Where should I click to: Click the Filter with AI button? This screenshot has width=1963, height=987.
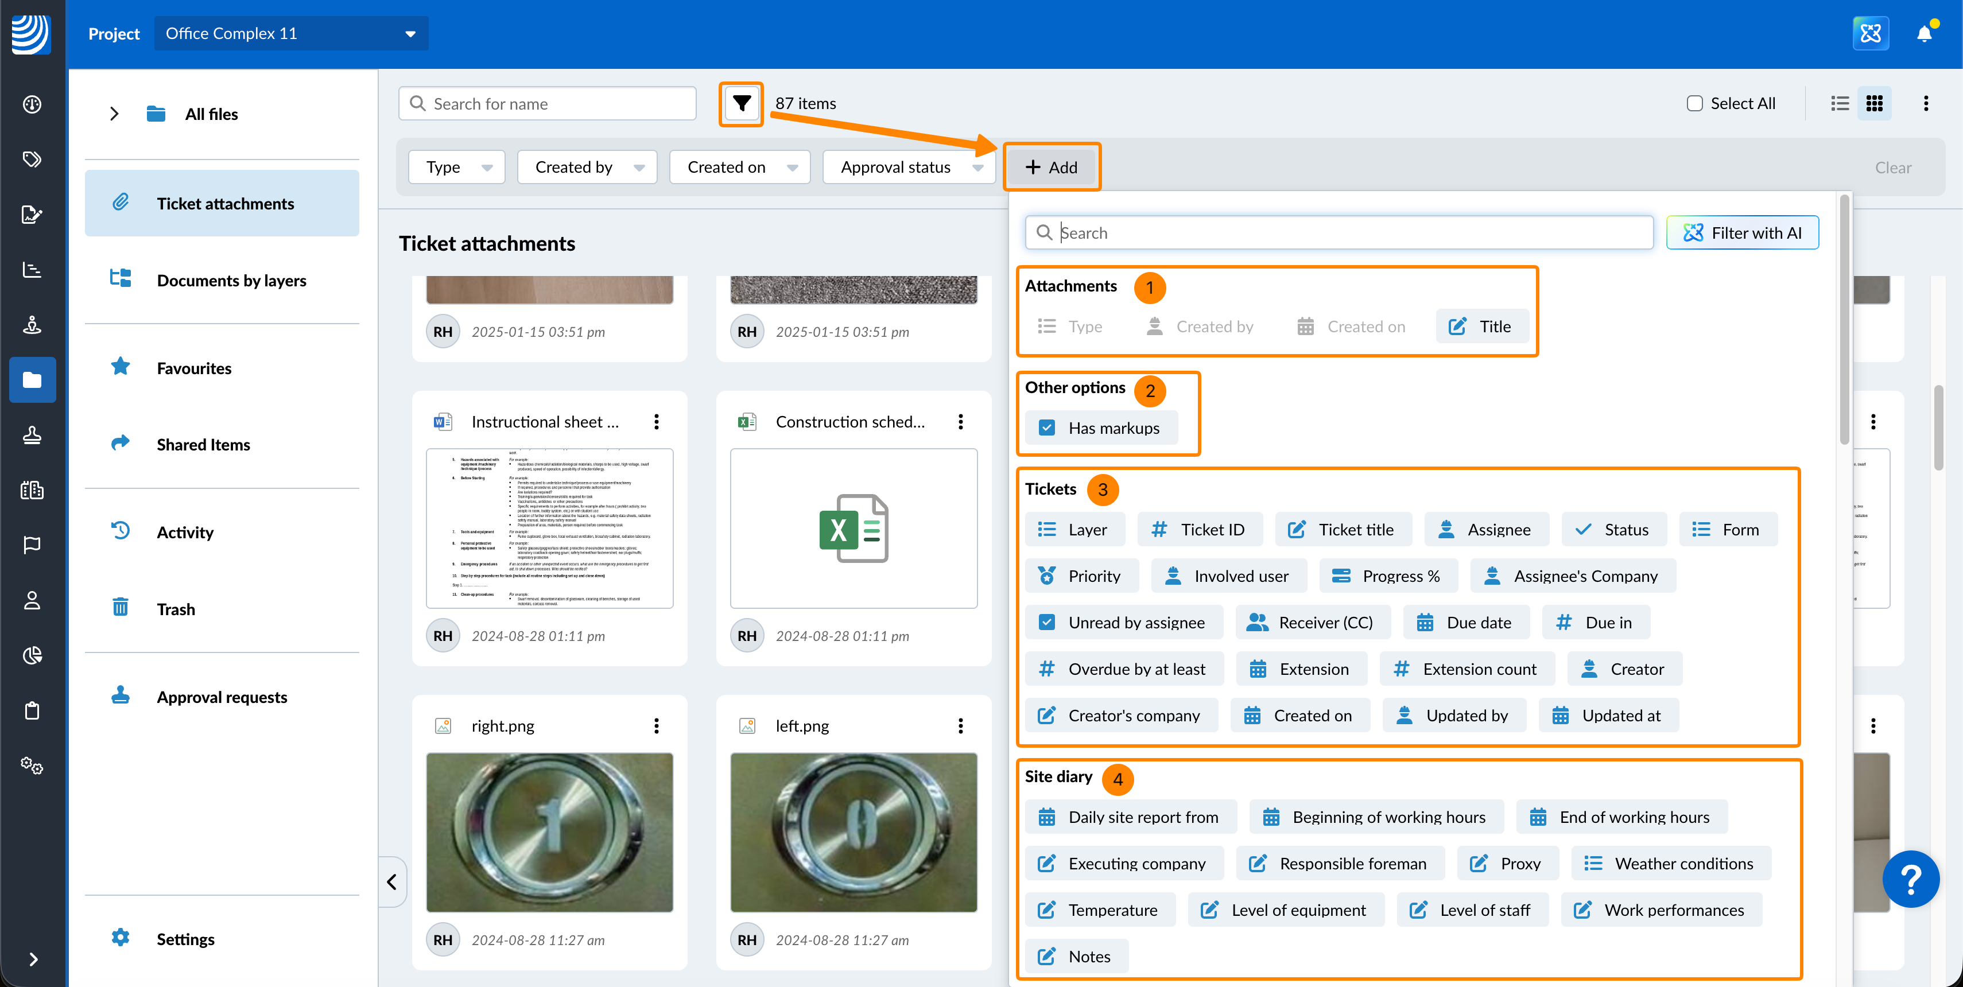click(1741, 233)
